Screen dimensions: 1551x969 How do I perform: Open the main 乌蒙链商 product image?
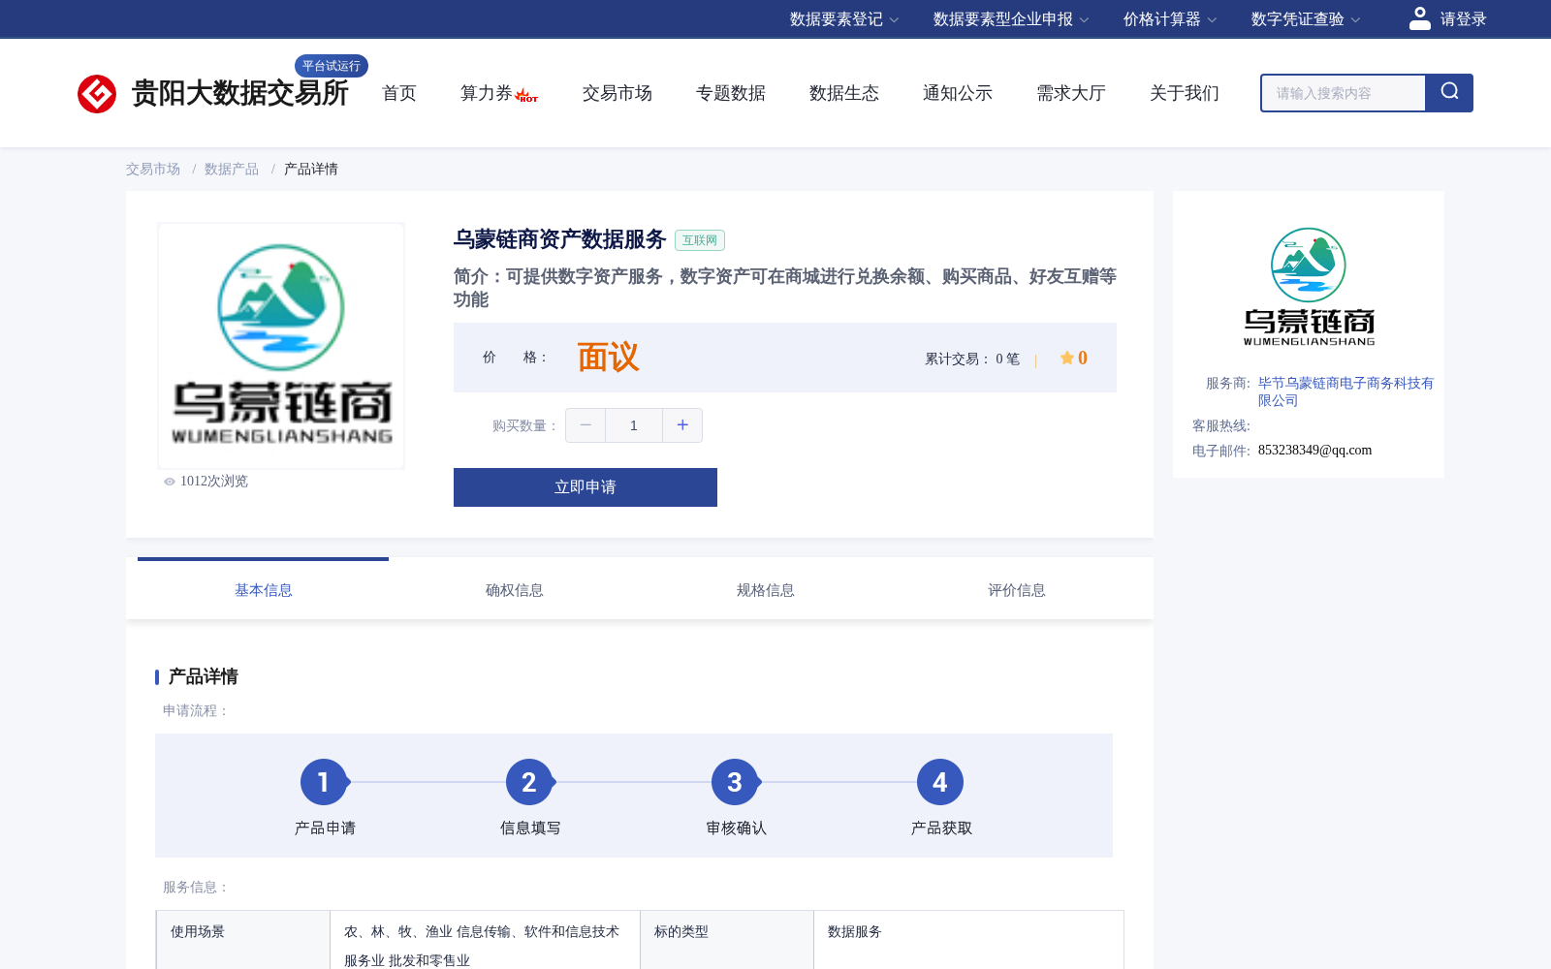pos(281,346)
